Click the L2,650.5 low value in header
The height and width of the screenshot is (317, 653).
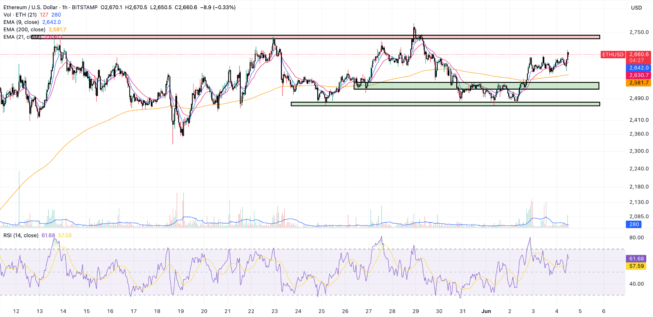pos(161,7)
